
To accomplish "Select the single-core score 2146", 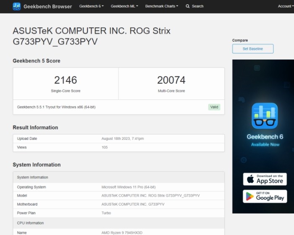I will point(66,80).
